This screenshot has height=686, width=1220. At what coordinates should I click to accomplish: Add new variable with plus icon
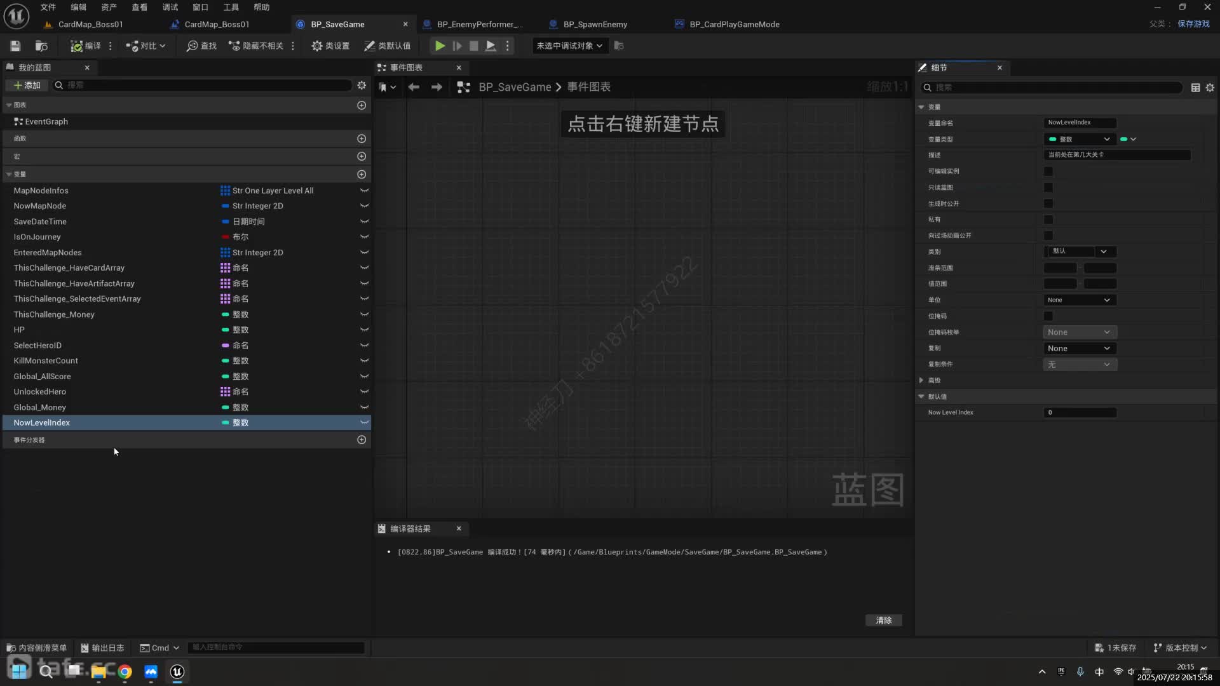[362, 174]
